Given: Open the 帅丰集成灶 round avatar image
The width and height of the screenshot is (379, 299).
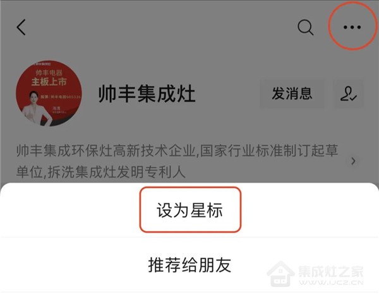Looking at the screenshot, I should tap(49, 94).
